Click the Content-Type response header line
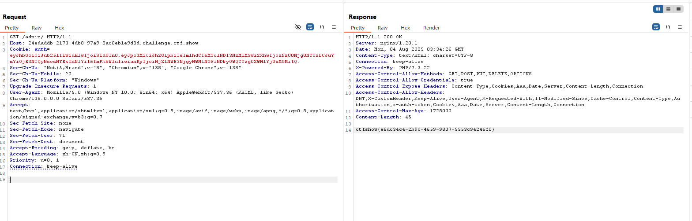 click(414, 55)
